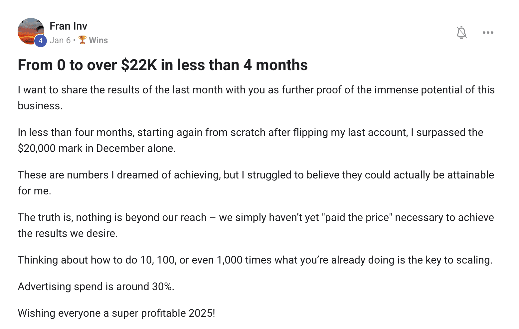
Task: Toggle the post notification bell
Action: pos(461,33)
